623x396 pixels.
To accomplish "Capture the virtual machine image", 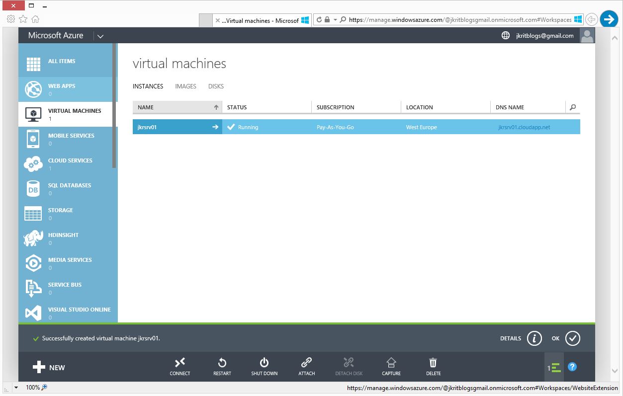I will click(x=391, y=367).
